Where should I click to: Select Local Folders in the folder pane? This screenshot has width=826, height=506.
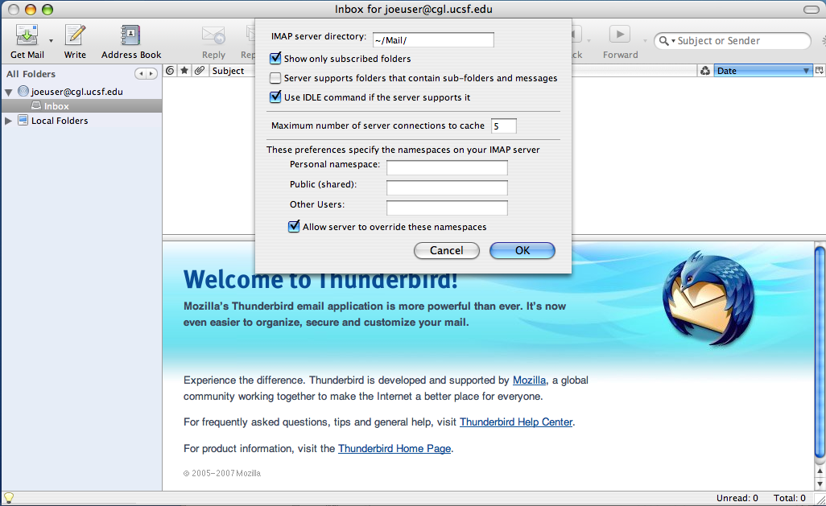coord(59,121)
